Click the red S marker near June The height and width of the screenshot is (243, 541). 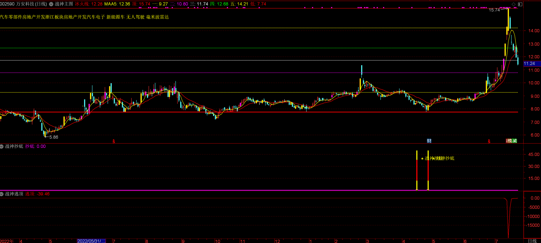point(489,141)
